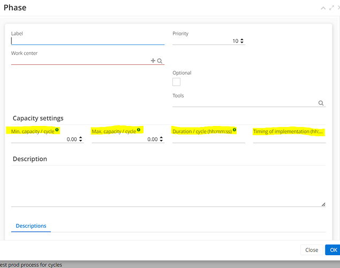Click the 'prod process for cycles' background text
This screenshot has height=268, width=340.
click(x=35, y=265)
